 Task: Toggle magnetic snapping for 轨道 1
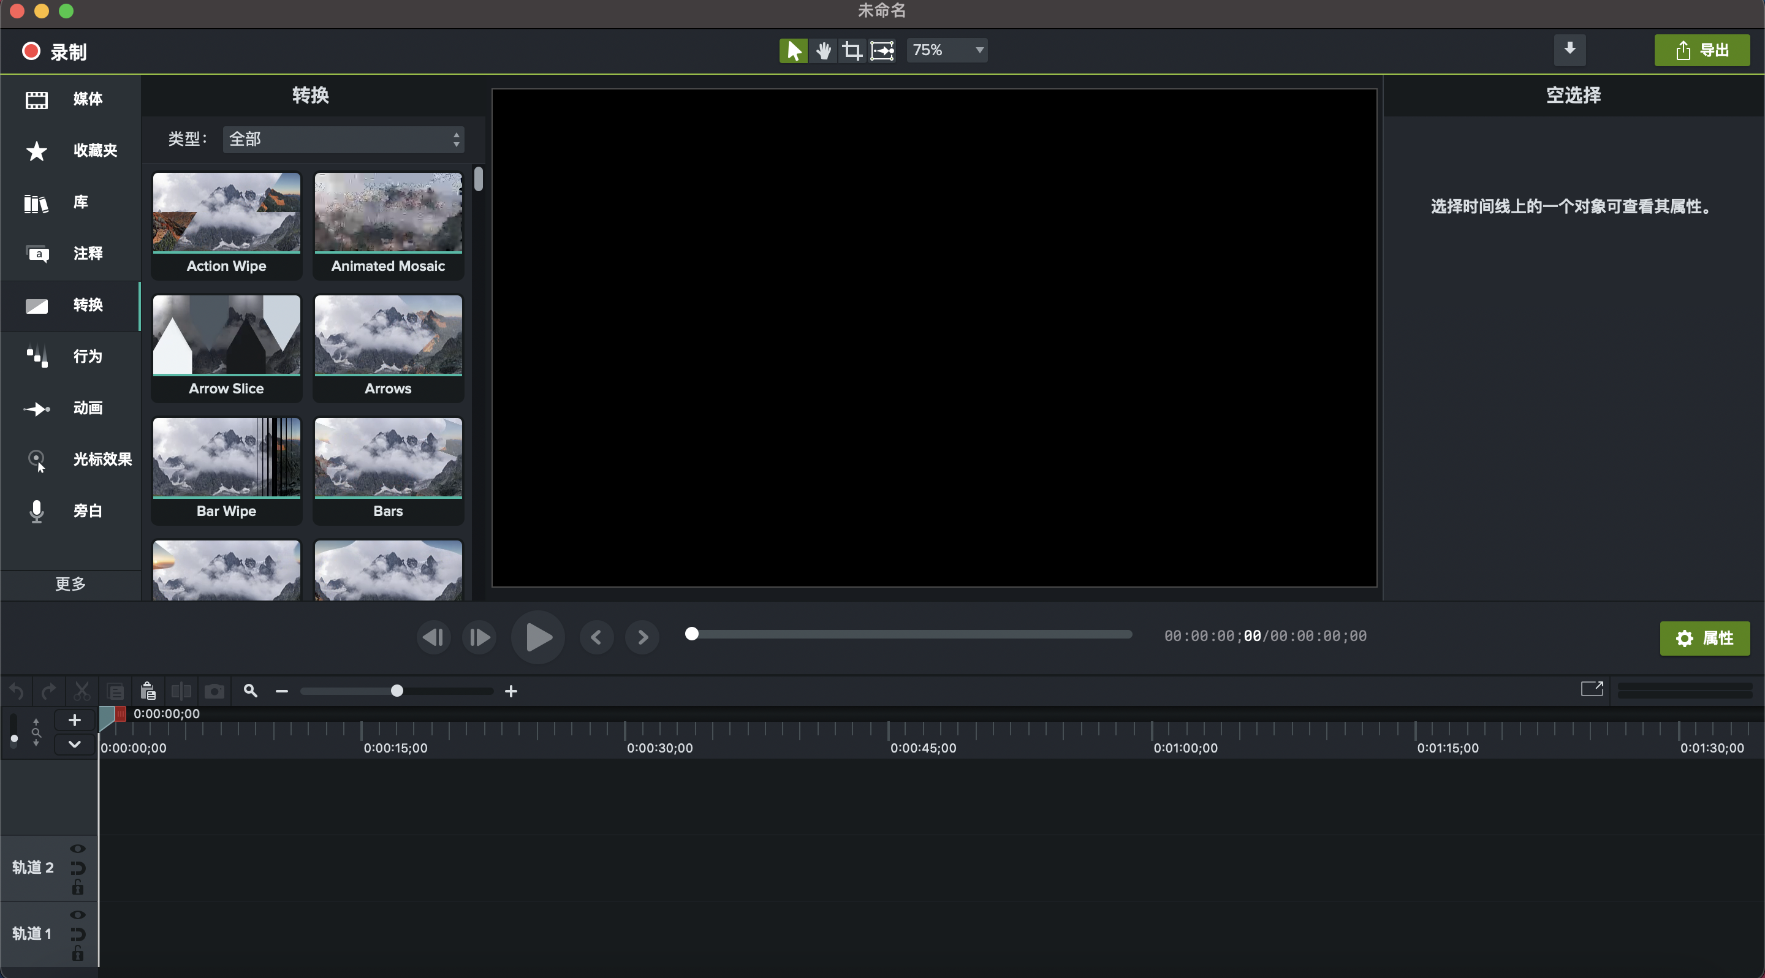[x=77, y=934]
